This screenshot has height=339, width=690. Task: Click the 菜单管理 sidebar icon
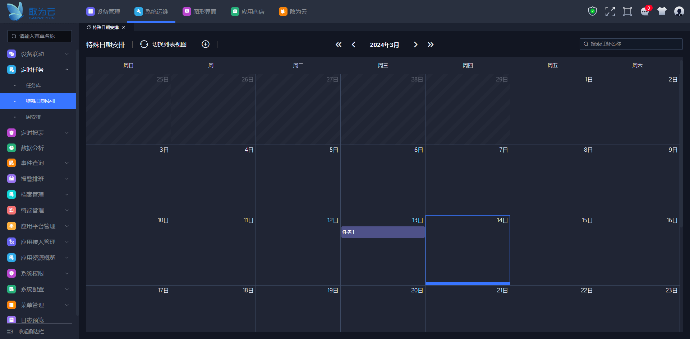coord(11,305)
